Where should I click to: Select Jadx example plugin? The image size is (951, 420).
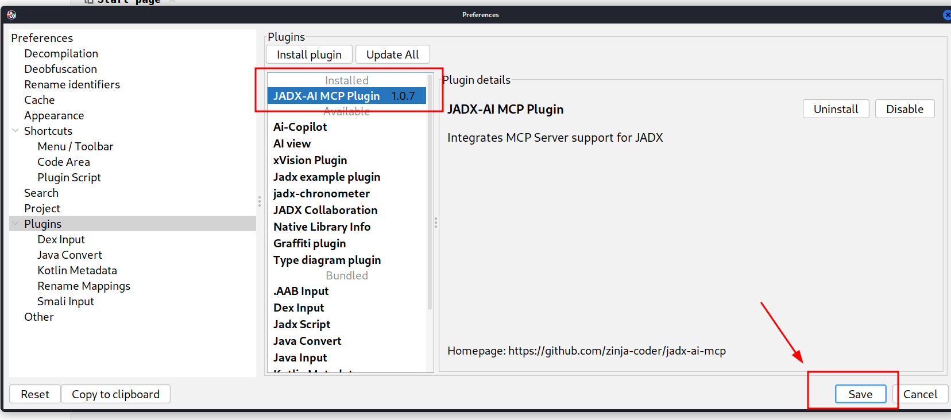(347, 177)
